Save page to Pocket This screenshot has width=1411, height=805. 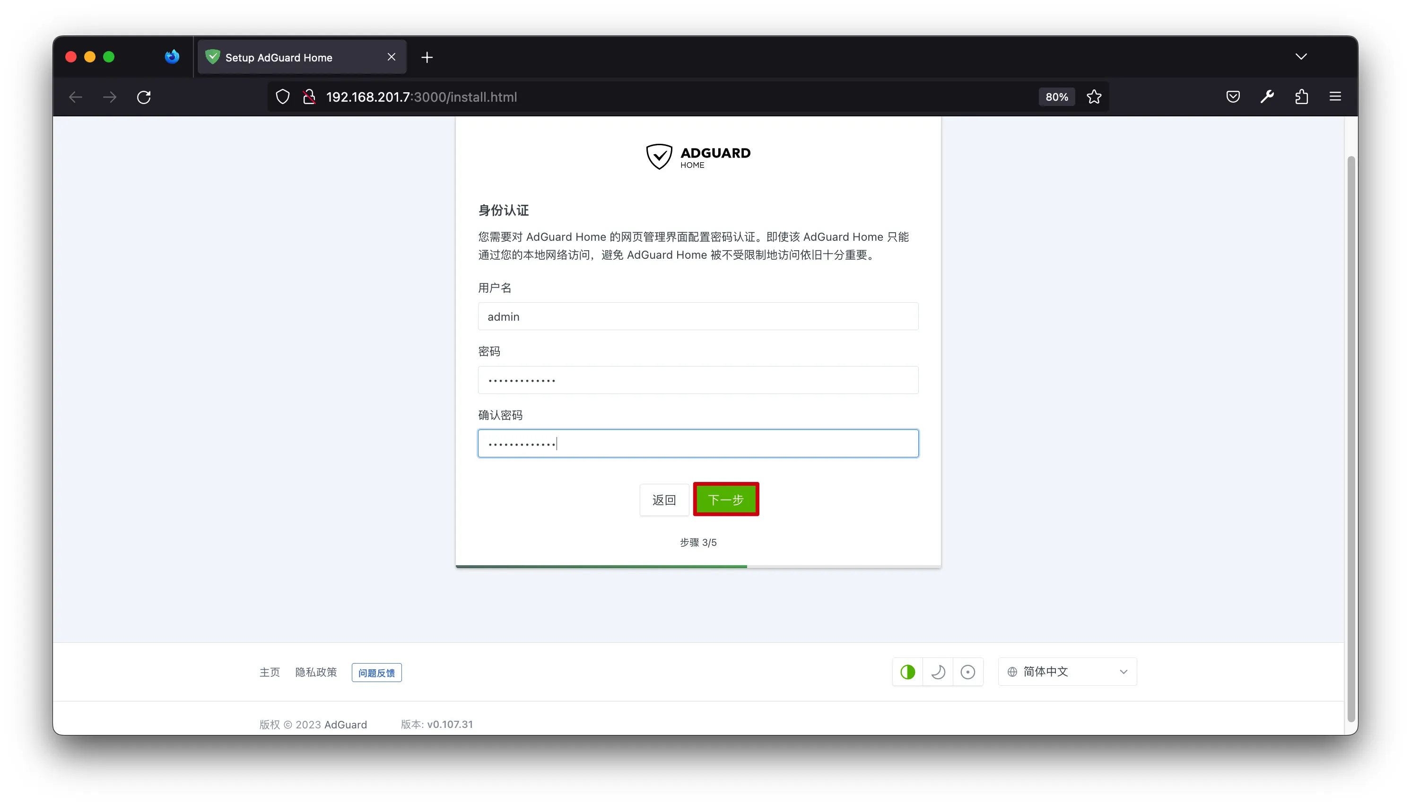(1232, 97)
